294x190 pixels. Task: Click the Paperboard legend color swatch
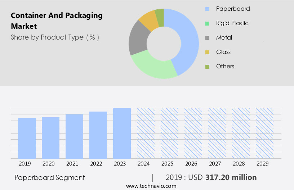(x=207, y=9)
